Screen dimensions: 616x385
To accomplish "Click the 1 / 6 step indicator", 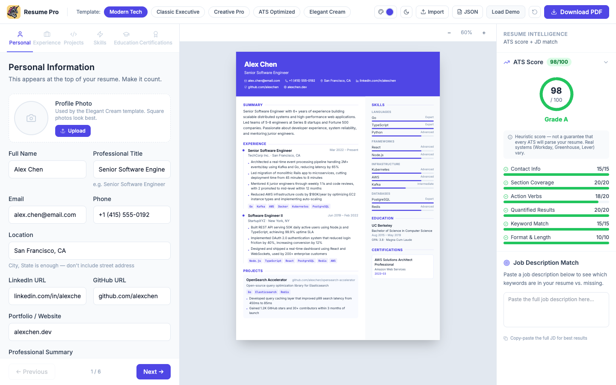I will click(x=96, y=372).
